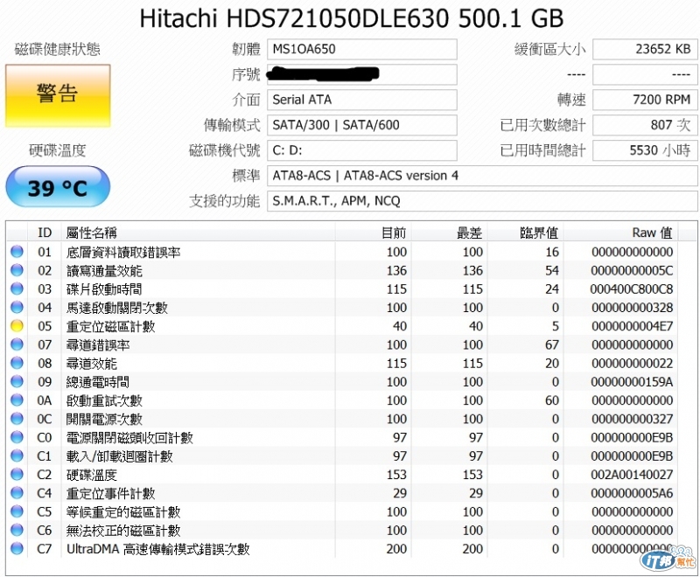The height and width of the screenshot is (577, 700).
Task: Click the blue status icon for attribute C2
Action: click(17, 475)
